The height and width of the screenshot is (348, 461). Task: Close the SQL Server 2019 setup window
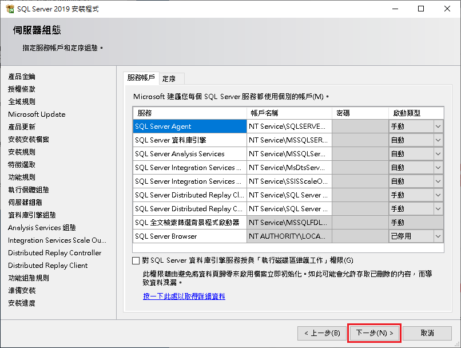447,9
